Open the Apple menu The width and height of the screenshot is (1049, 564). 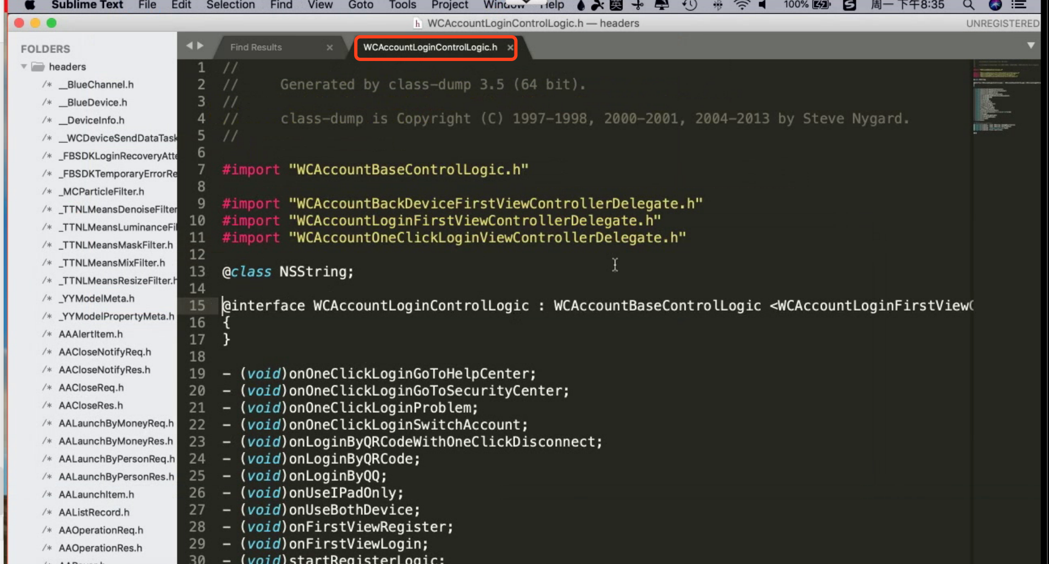pyautogui.click(x=30, y=5)
